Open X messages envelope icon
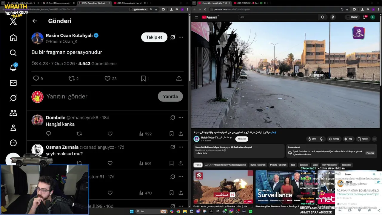This screenshot has width=382, height=215. tap(13, 83)
